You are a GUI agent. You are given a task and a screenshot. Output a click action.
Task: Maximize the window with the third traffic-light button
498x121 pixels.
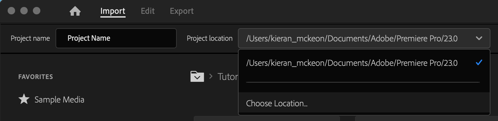[x=37, y=11]
